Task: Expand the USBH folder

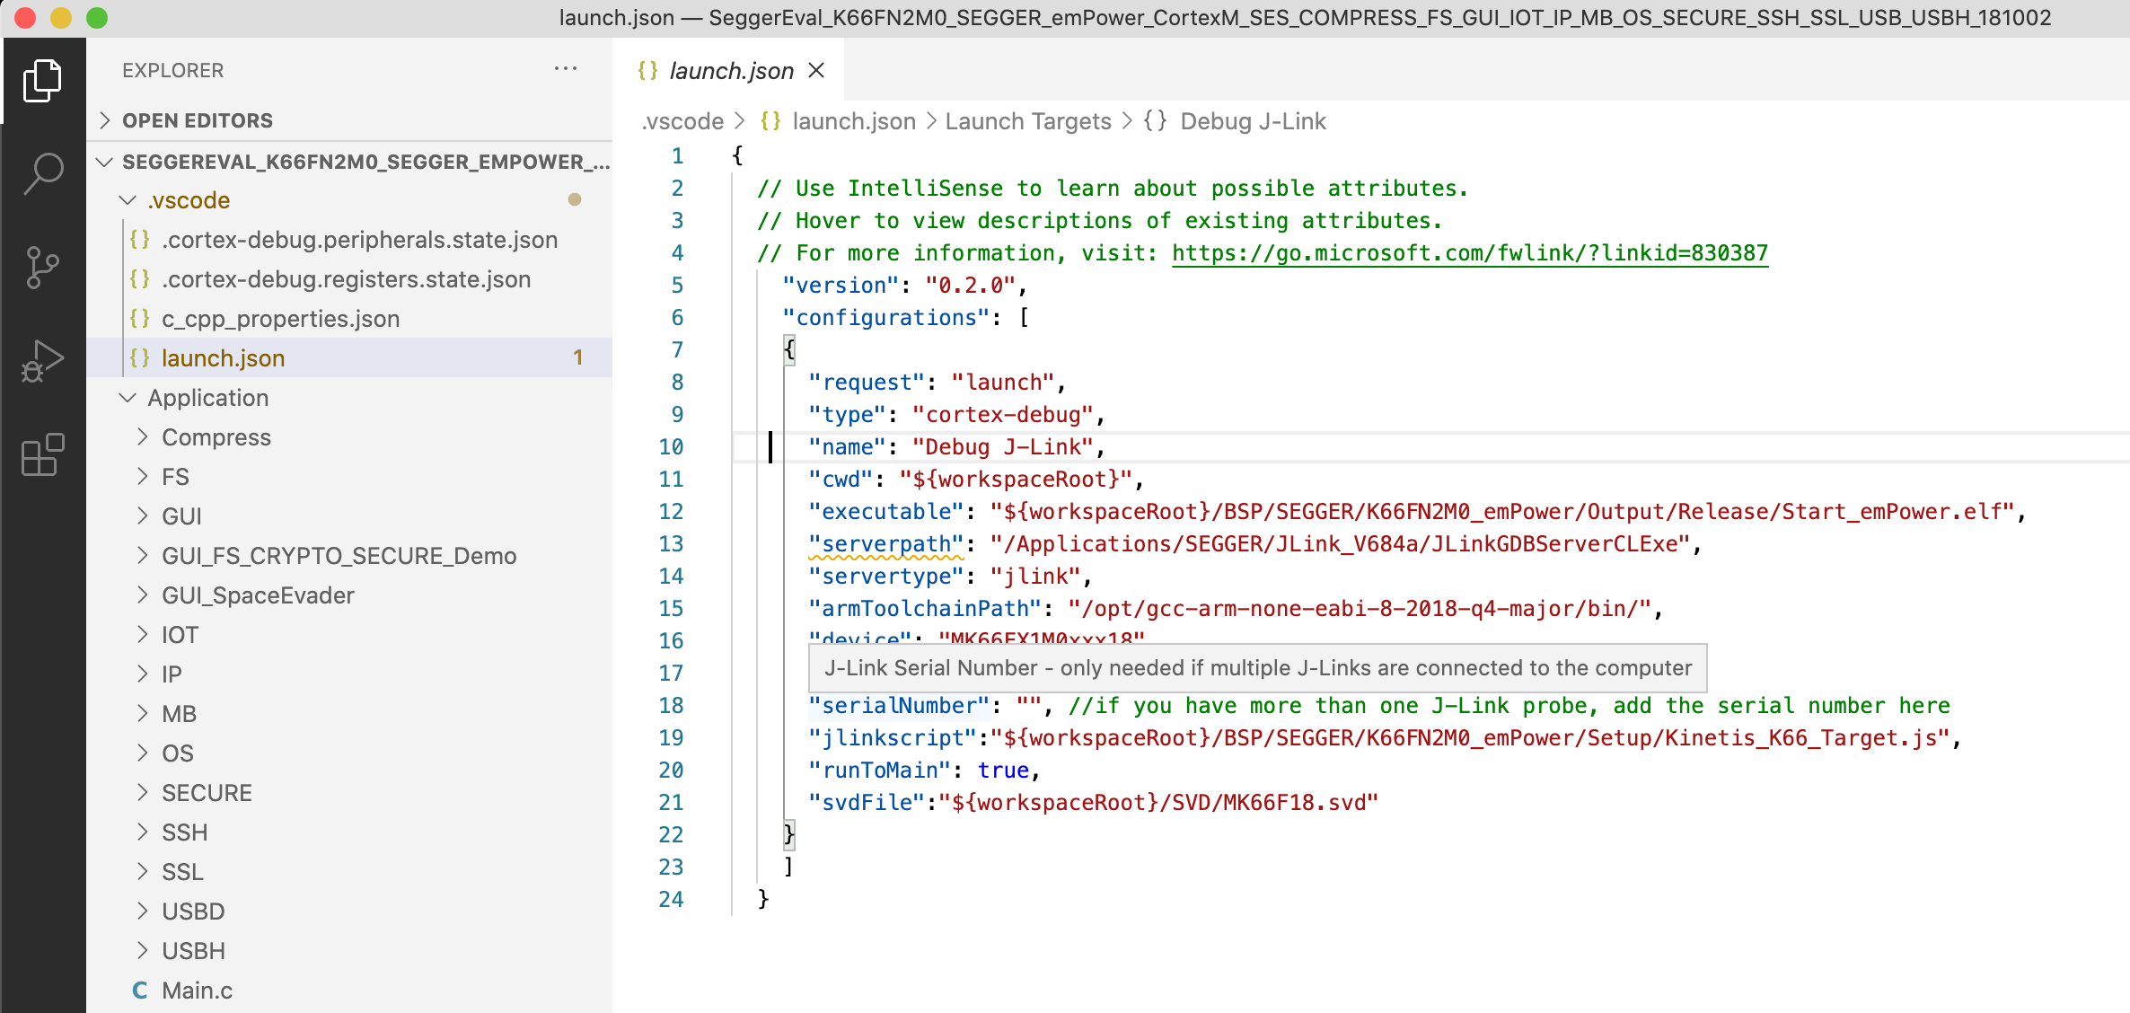Action: 143,951
